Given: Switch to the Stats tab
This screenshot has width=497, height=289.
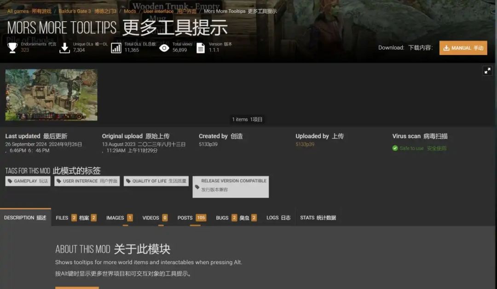Looking at the screenshot, I should pyautogui.click(x=318, y=218).
